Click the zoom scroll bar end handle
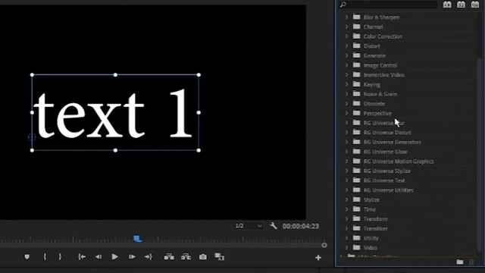The image size is (485, 273). tap(324, 245)
